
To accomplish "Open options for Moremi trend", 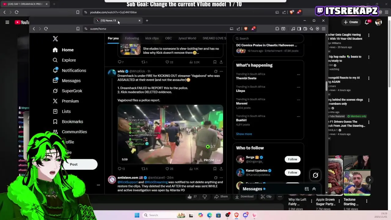I will pos(298,100).
